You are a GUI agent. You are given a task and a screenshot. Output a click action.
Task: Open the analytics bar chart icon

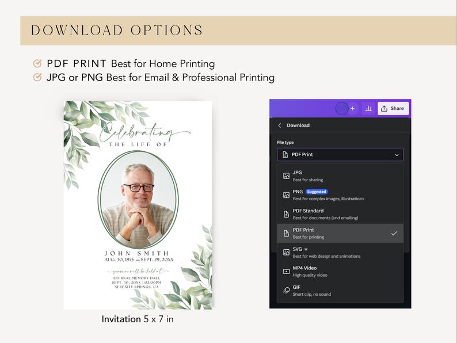coord(368,108)
